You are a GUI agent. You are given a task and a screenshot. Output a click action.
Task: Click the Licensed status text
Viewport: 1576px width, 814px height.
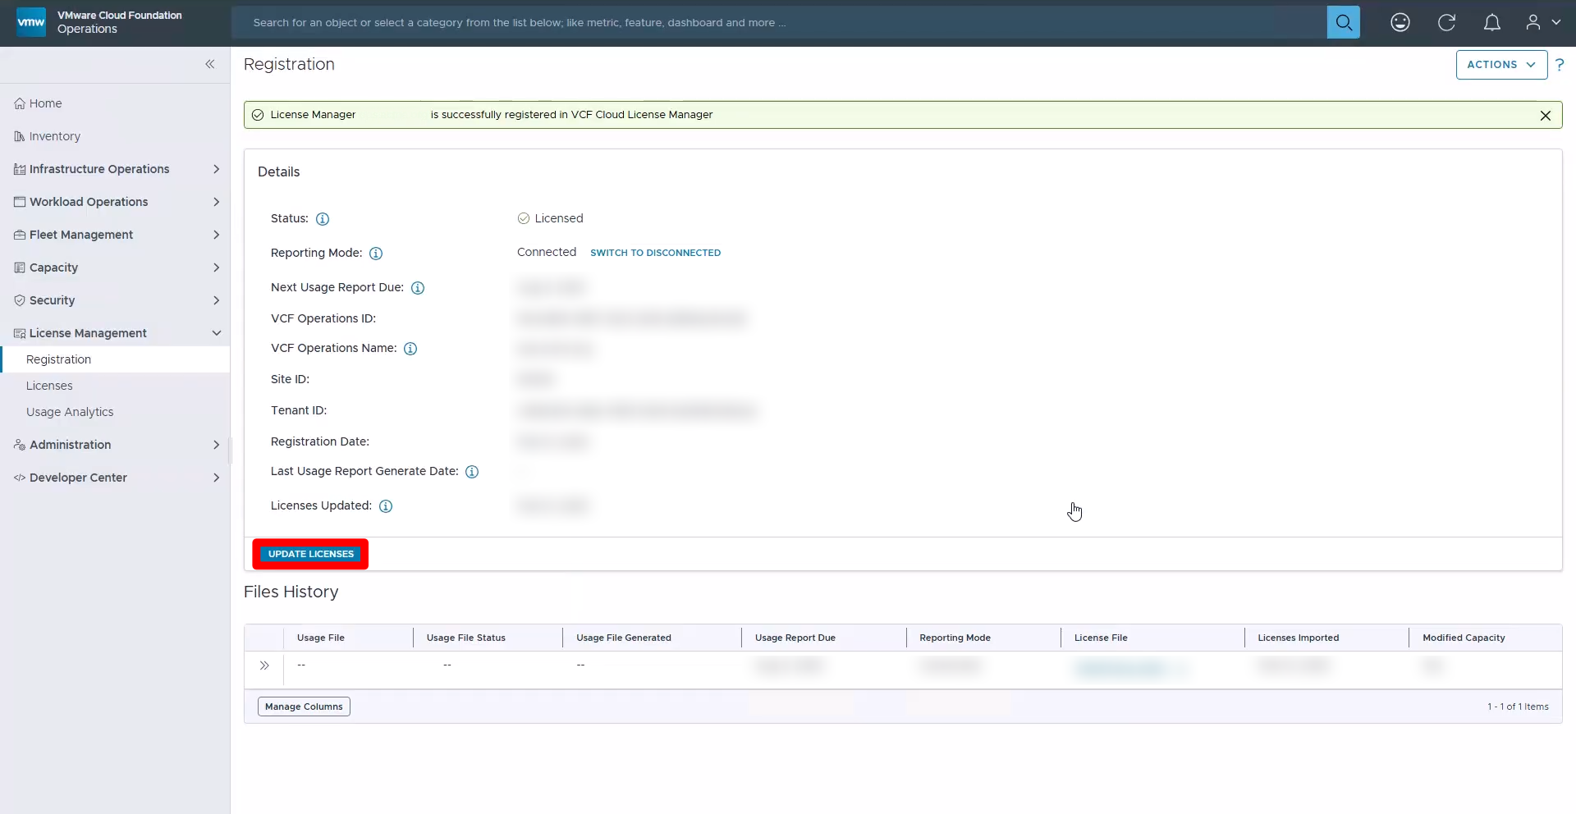point(559,218)
